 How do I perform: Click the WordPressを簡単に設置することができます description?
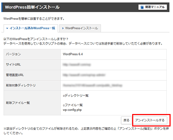pos(34,19)
